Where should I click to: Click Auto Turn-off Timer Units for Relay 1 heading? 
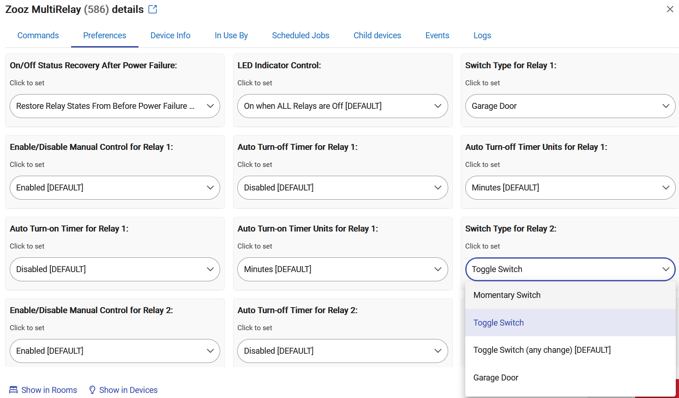pyautogui.click(x=536, y=147)
